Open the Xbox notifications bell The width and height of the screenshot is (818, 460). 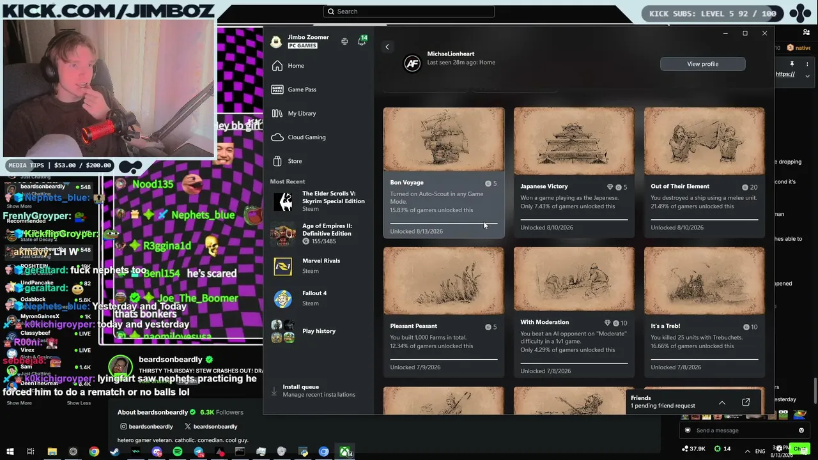(x=362, y=42)
